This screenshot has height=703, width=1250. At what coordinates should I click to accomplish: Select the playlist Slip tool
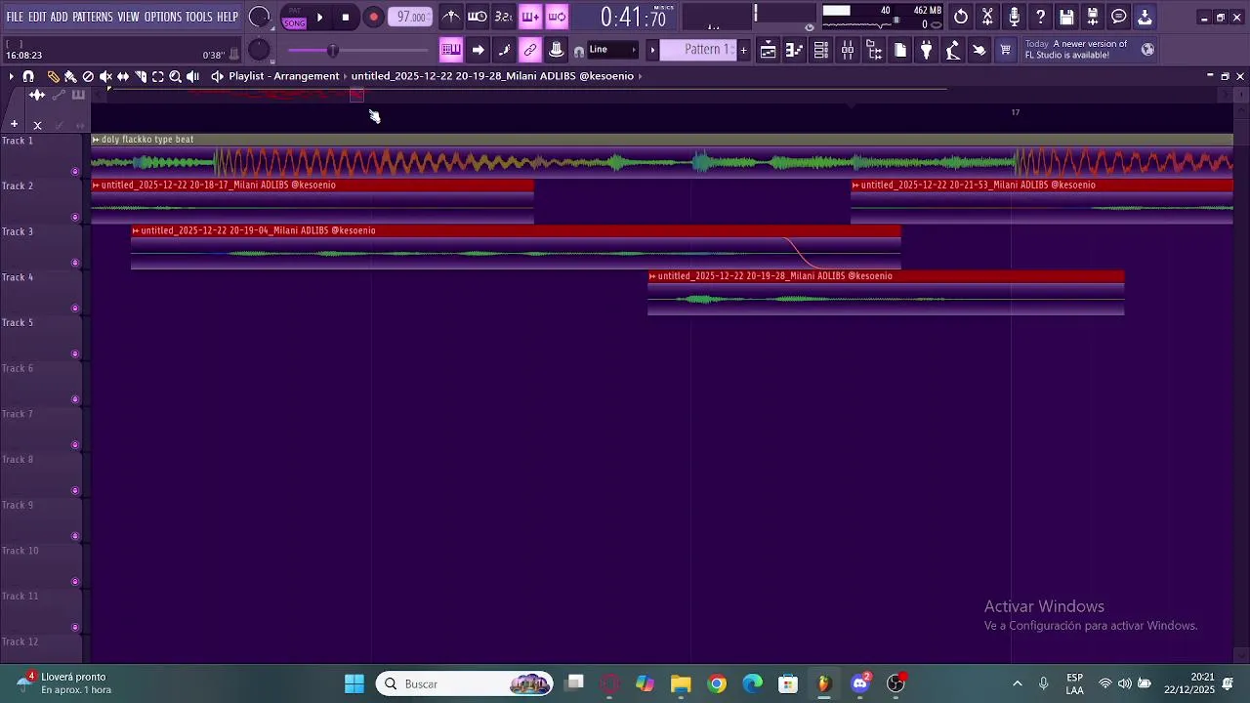[x=123, y=76]
